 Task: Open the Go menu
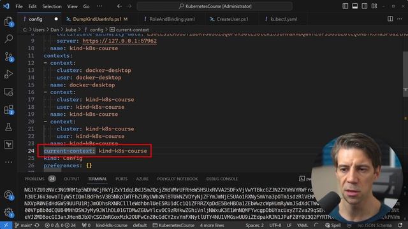coord(87,6)
